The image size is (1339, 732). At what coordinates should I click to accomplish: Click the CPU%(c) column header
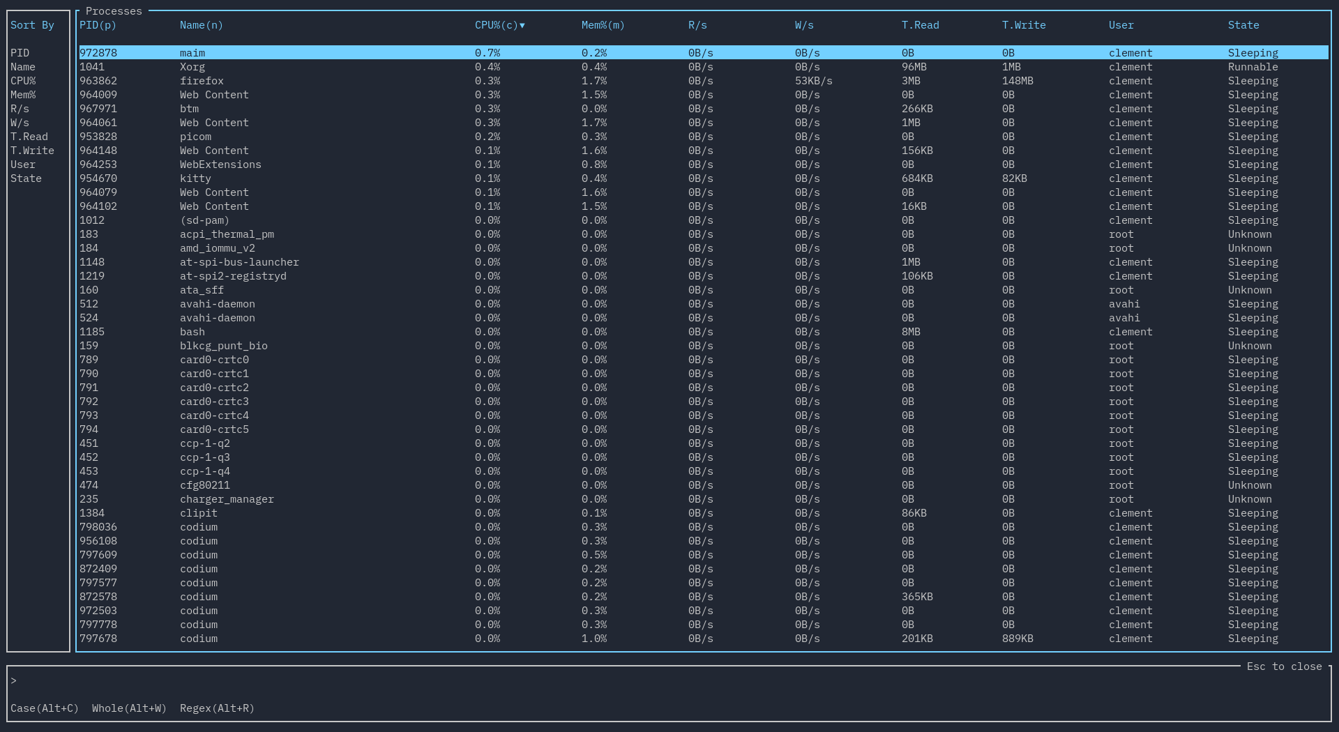tap(495, 25)
